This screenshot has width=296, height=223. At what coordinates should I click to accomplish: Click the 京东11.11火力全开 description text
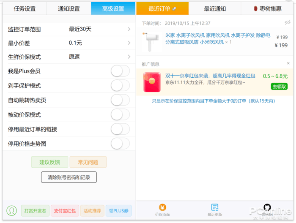point(205,82)
